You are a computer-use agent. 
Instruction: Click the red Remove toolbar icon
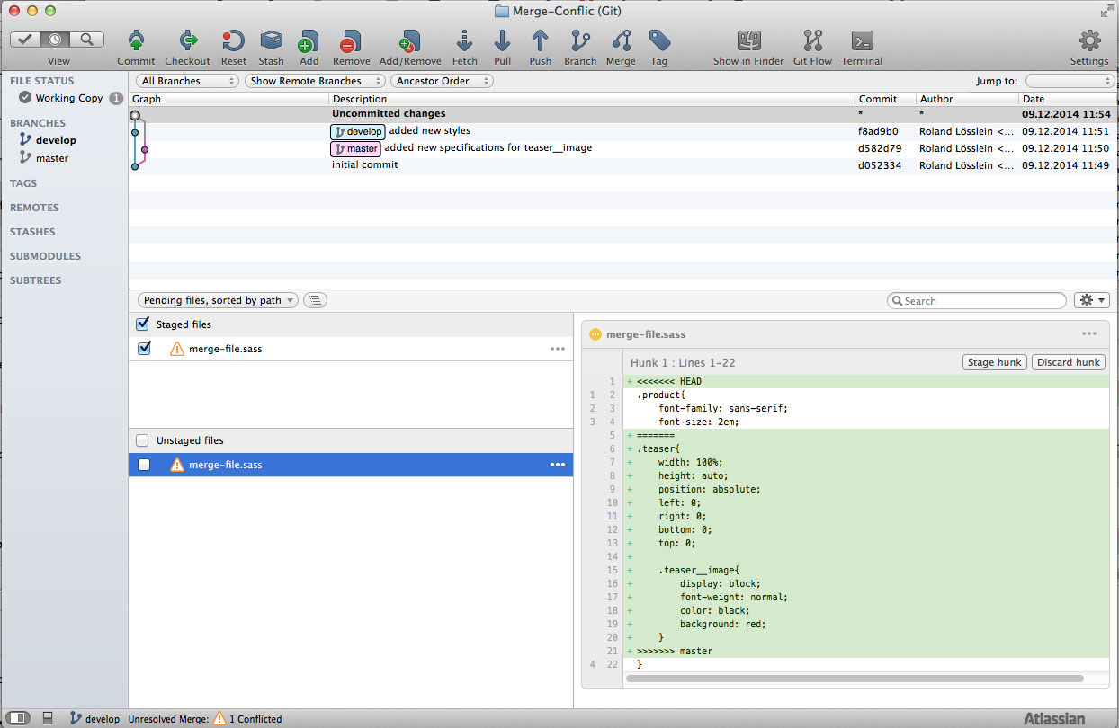(351, 40)
